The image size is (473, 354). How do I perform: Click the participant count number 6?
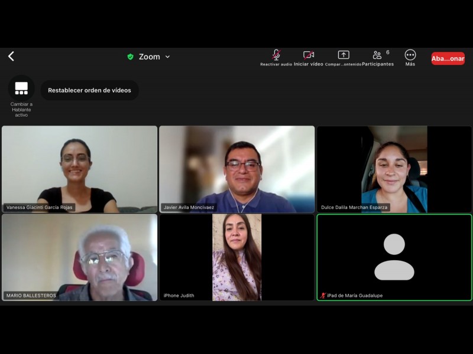(x=388, y=53)
